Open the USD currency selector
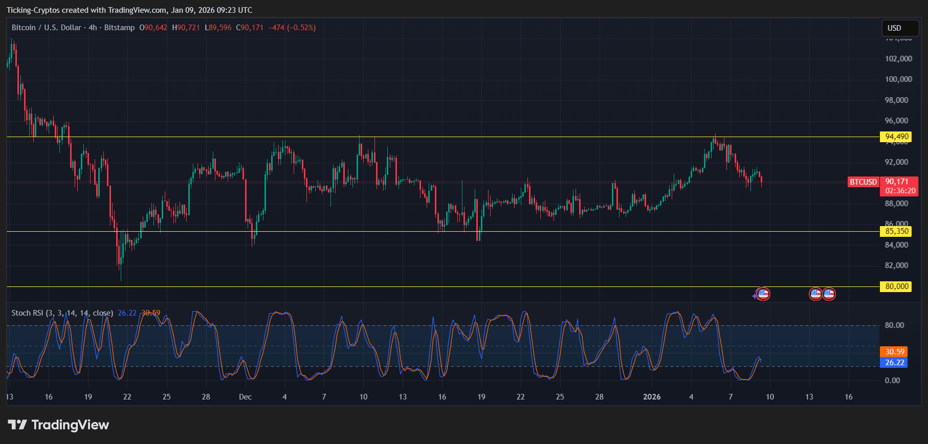 (900, 28)
